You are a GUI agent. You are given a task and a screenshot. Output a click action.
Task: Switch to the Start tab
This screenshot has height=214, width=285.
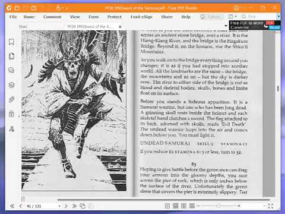(x=23, y=27)
